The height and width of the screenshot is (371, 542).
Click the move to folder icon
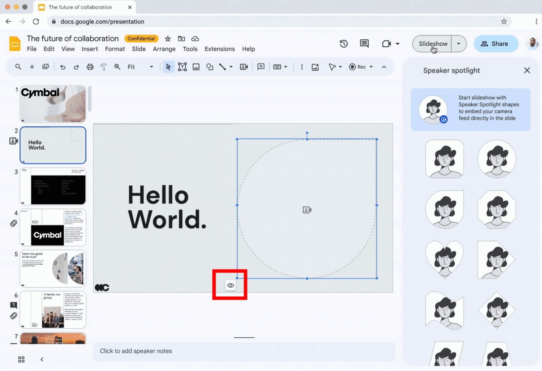[x=182, y=39]
